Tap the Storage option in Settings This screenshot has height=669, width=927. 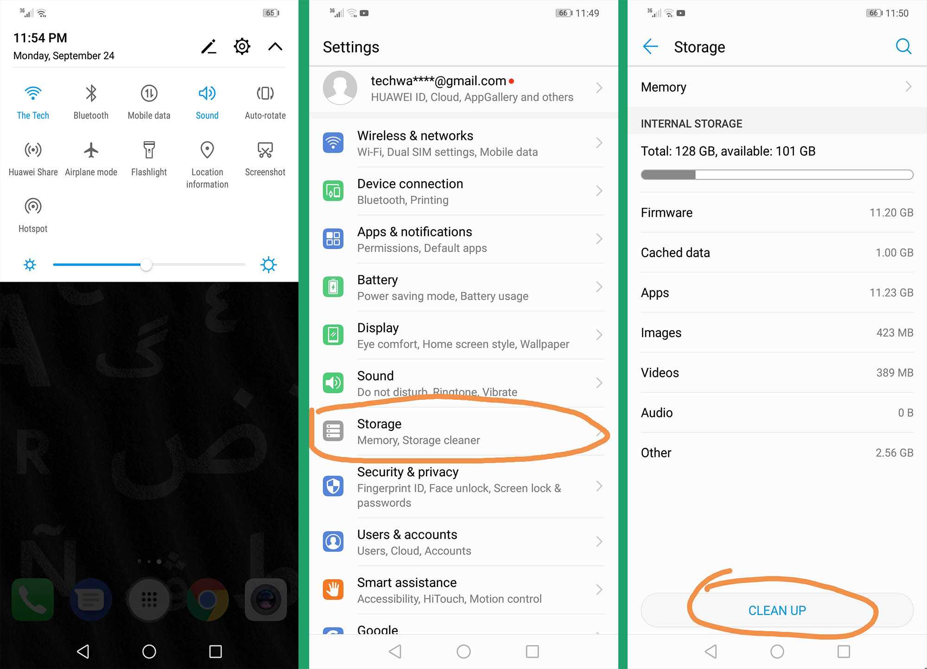[464, 430]
